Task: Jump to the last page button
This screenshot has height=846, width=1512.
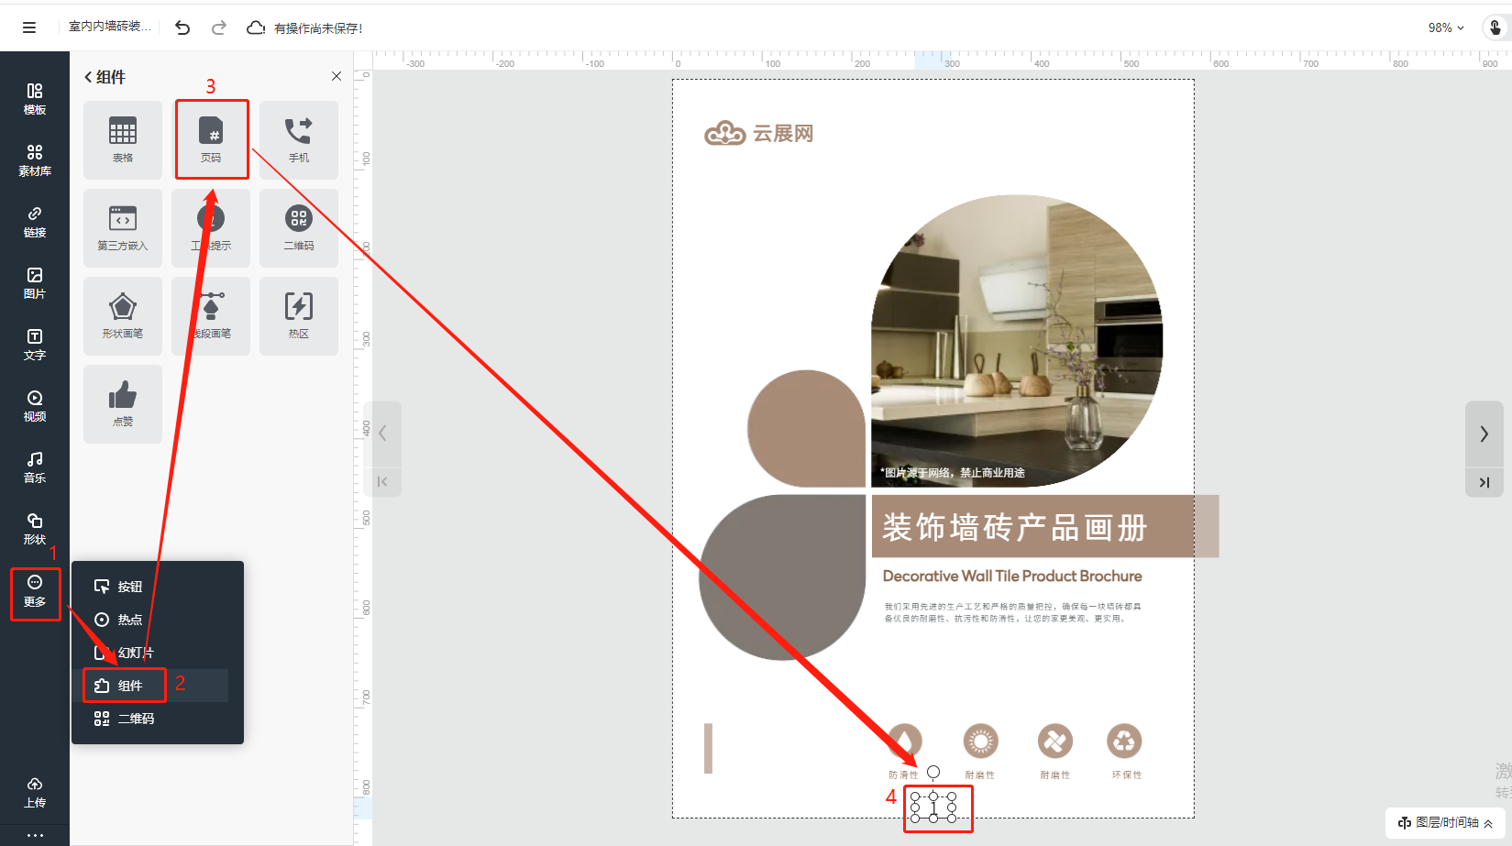Action: [x=1484, y=482]
